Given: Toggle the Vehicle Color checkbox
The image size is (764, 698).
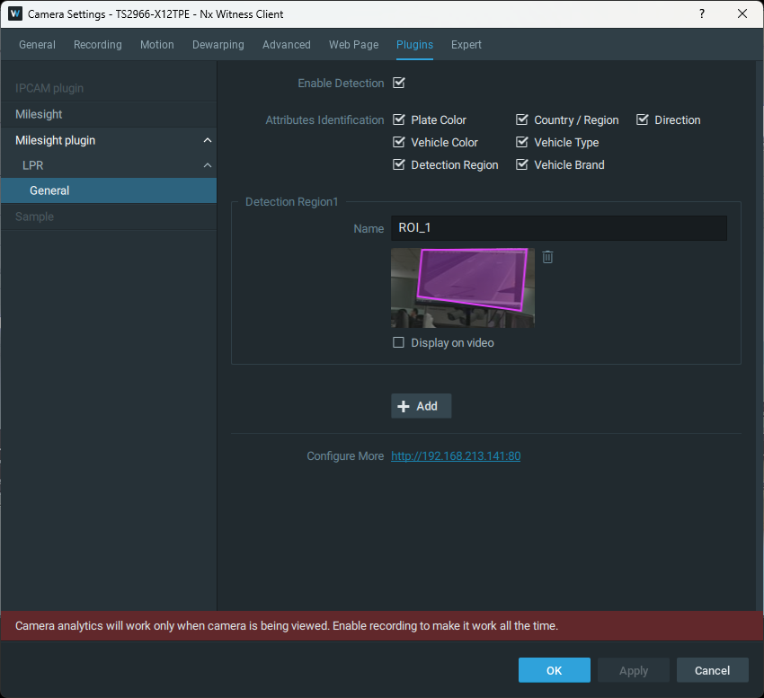Looking at the screenshot, I should tap(399, 142).
